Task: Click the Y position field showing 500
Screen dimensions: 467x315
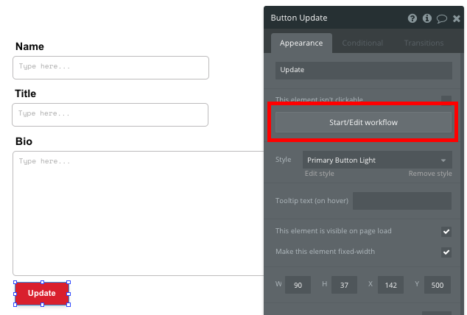Action: click(x=438, y=285)
